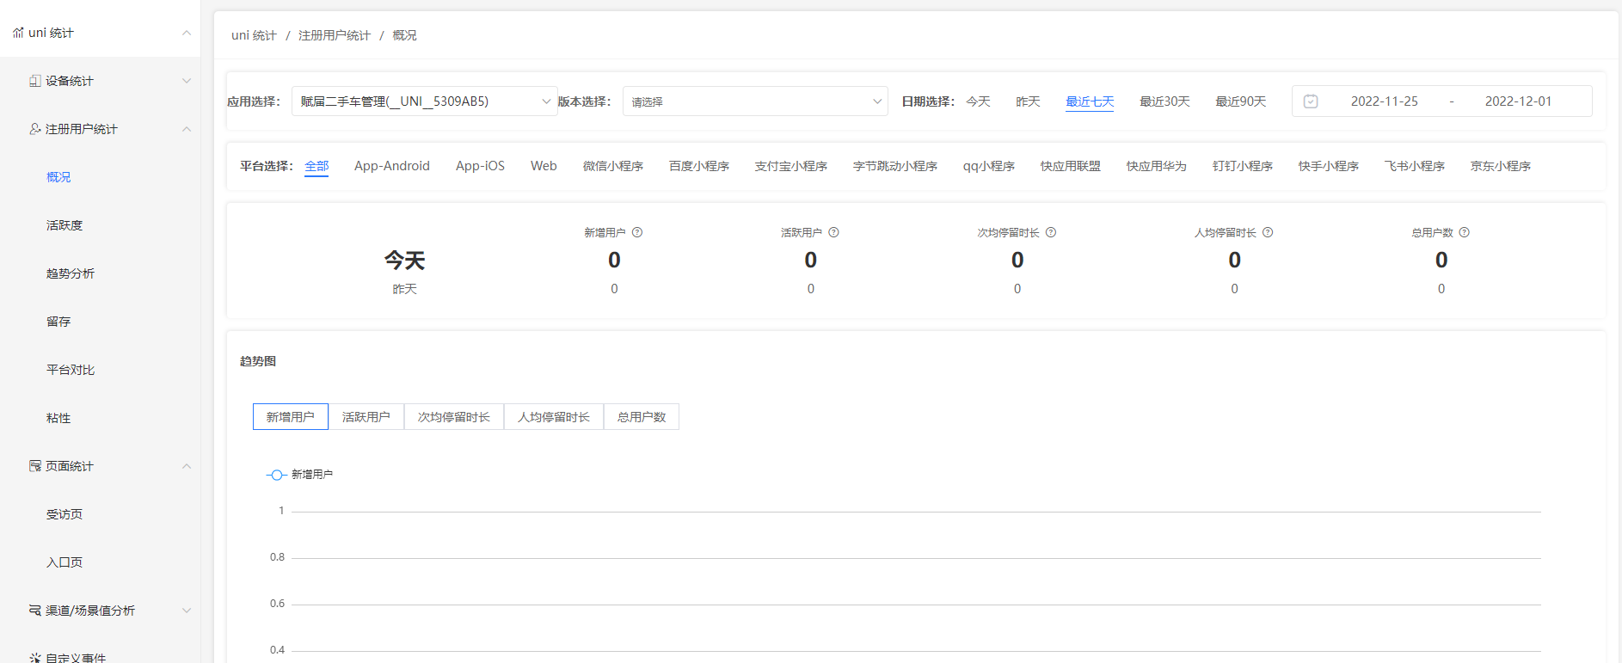
Task: Toggle 新增用户 legend series in chart
Action: click(299, 475)
